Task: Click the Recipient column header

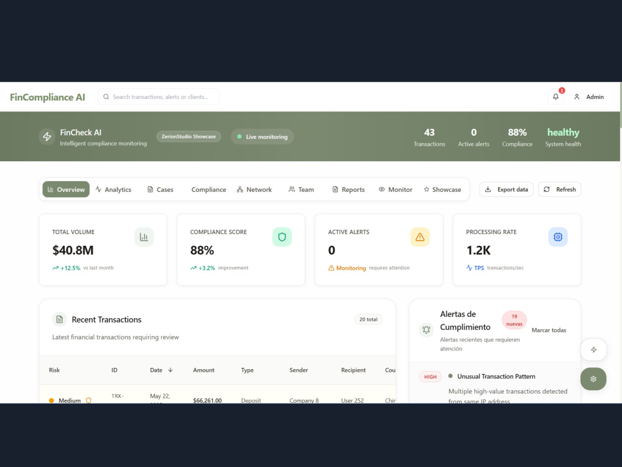Action: (353, 370)
